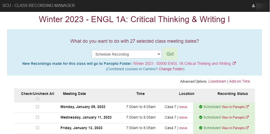Click external link icon in January 09 row
The image size is (270, 134).
(x=247, y=107)
